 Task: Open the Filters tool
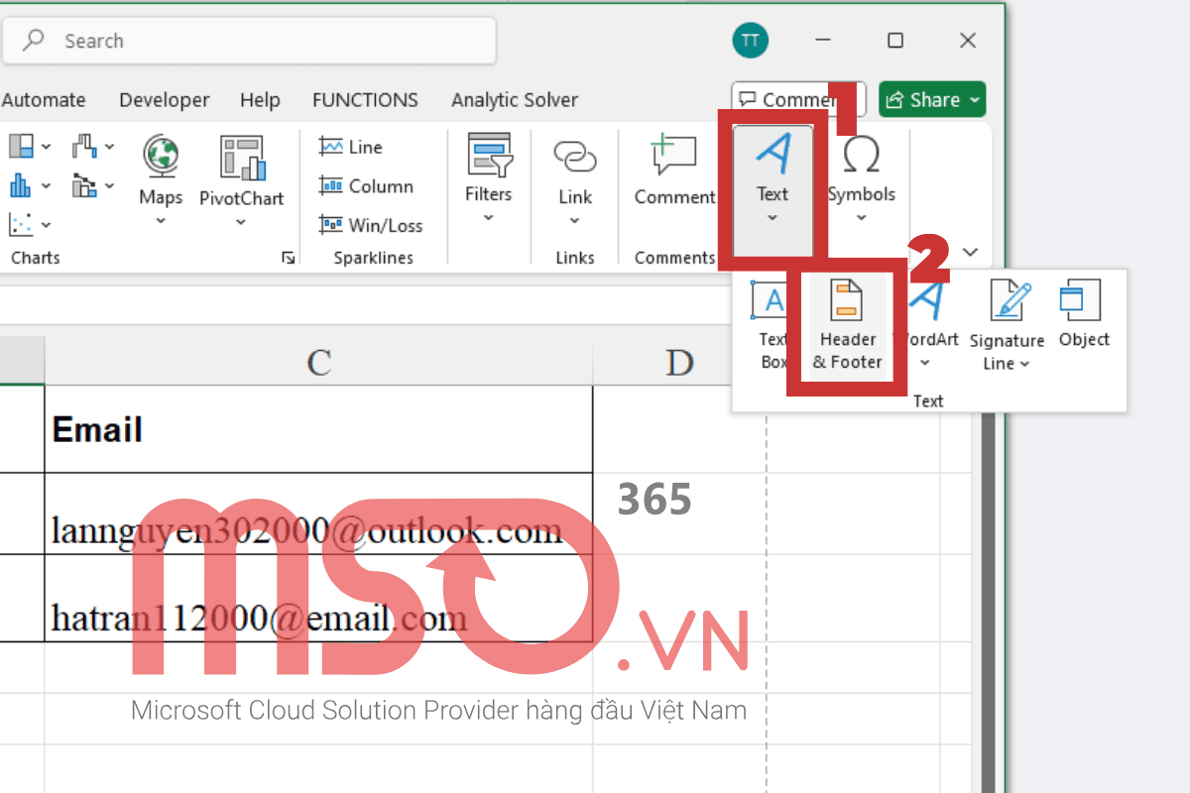(x=488, y=178)
